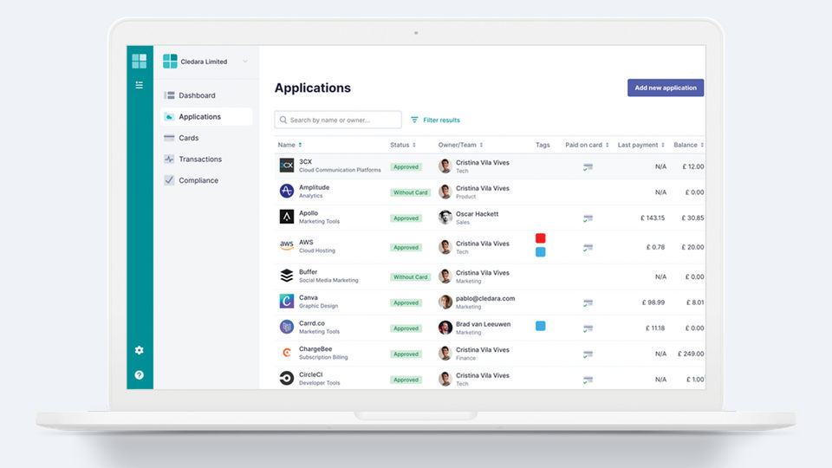Viewport: 832px width, 468px height.
Task: Click the Apollo application logo
Action: pos(287,217)
